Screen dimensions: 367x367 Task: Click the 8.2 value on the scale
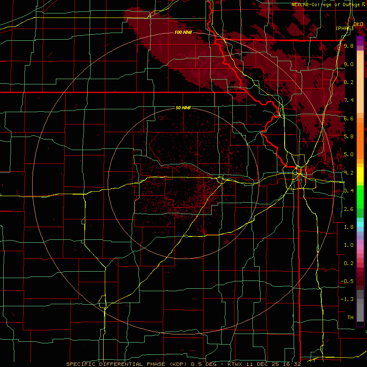tap(349, 82)
